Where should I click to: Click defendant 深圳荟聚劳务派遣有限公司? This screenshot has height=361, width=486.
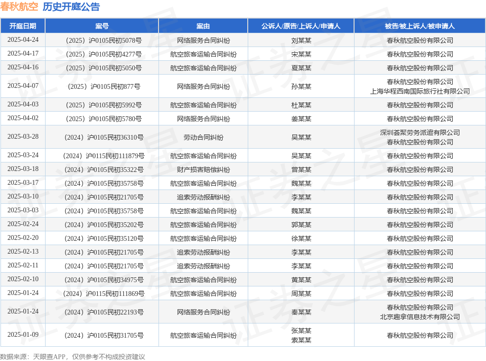point(420,133)
